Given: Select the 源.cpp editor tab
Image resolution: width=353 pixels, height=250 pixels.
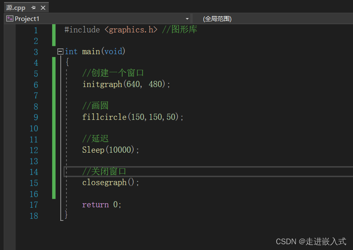Looking at the screenshot, I should click(16, 7).
